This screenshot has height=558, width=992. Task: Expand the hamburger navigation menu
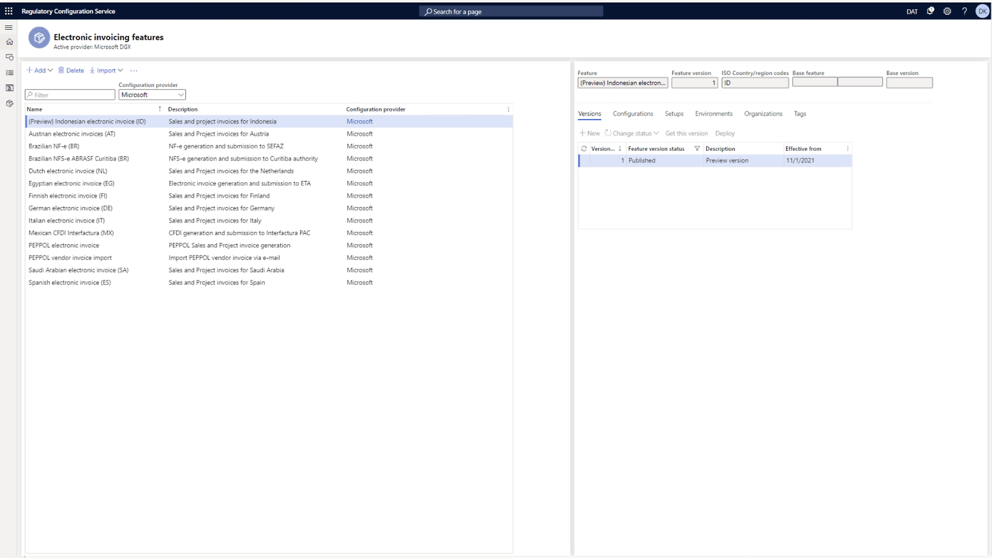(x=8, y=27)
